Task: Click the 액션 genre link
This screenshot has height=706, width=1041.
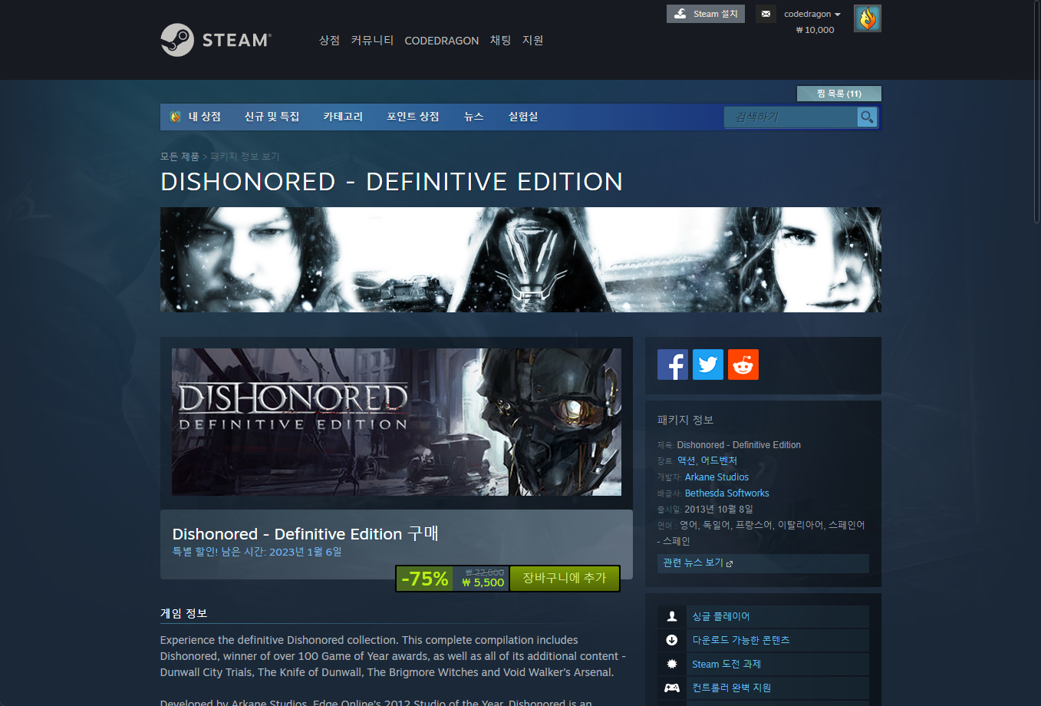Action: [x=686, y=460]
